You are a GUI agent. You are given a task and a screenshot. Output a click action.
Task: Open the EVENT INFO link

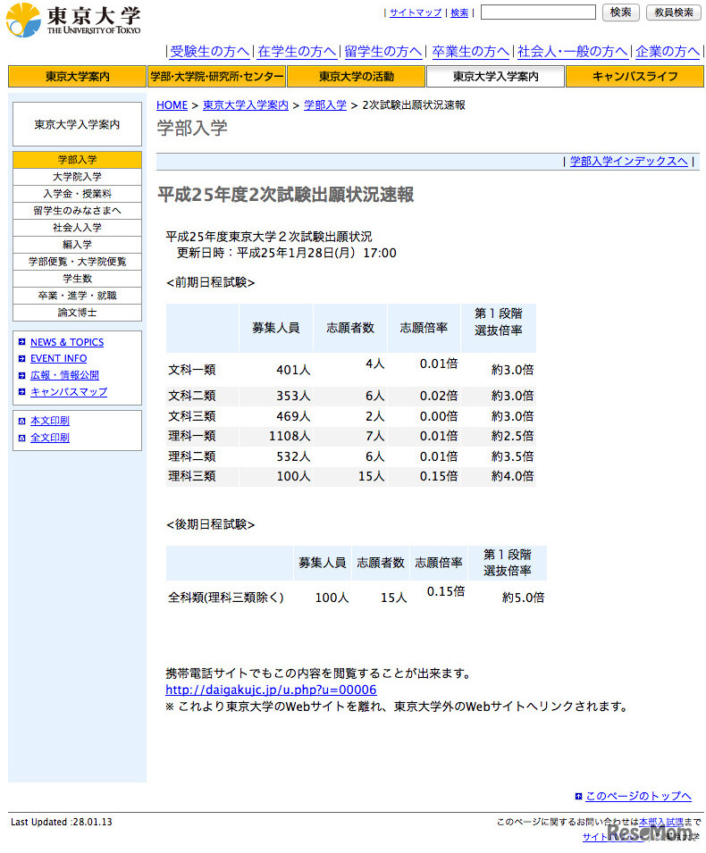click(58, 358)
